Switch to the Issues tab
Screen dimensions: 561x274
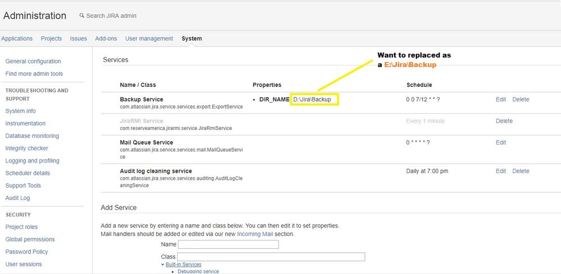coord(79,39)
